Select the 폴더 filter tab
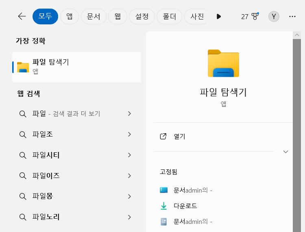 coord(169,17)
